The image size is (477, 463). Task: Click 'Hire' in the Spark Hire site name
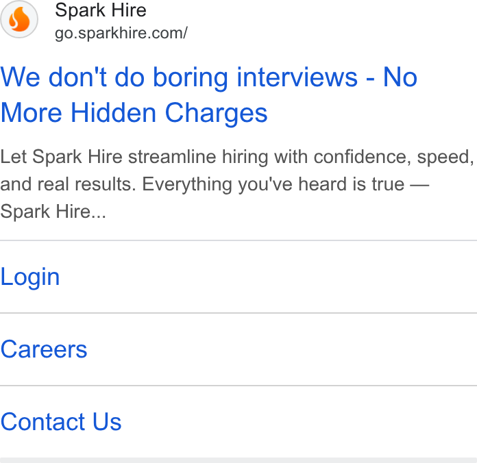(x=129, y=10)
